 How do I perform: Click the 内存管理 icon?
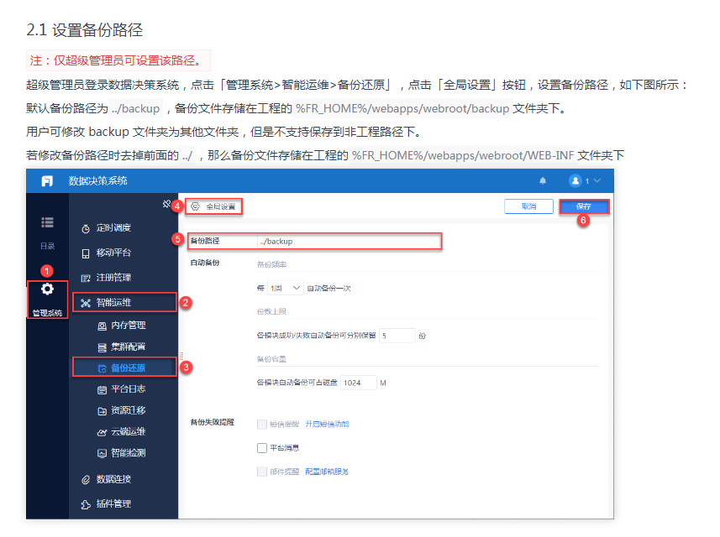(x=102, y=326)
